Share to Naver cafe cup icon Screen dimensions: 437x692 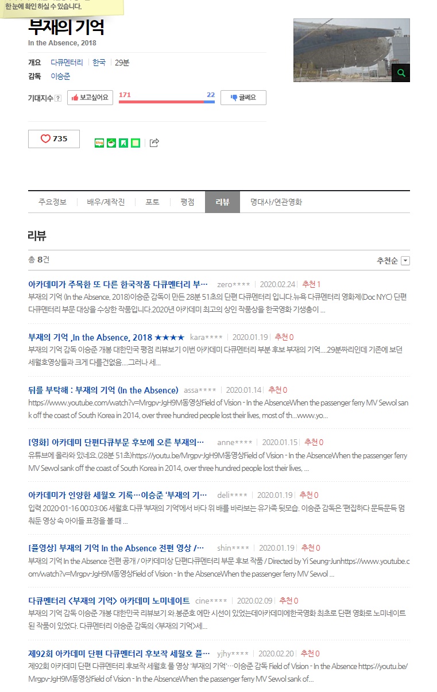111,142
